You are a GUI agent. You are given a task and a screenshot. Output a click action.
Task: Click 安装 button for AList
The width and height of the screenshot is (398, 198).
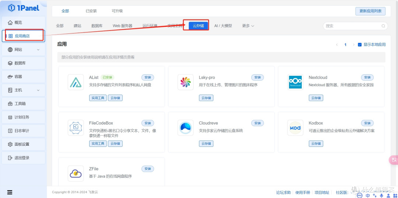point(148,78)
